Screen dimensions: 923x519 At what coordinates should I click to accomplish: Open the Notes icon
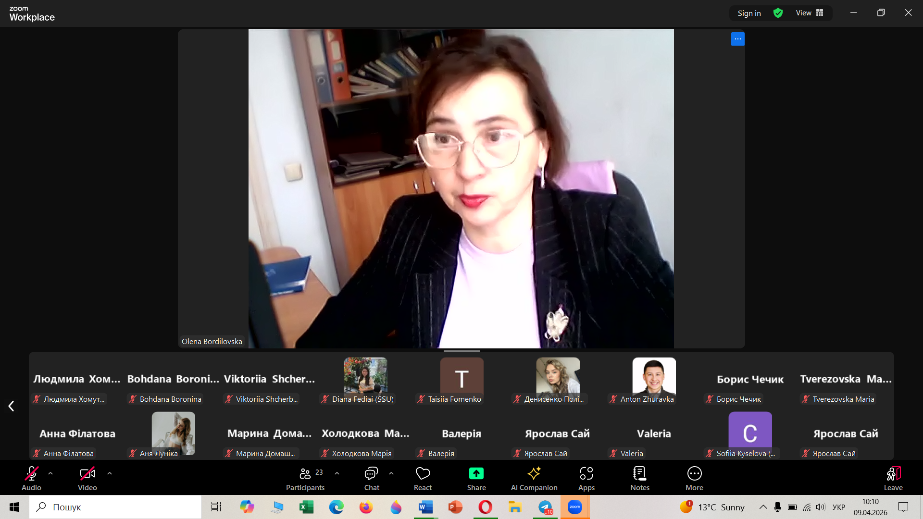click(639, 474)
